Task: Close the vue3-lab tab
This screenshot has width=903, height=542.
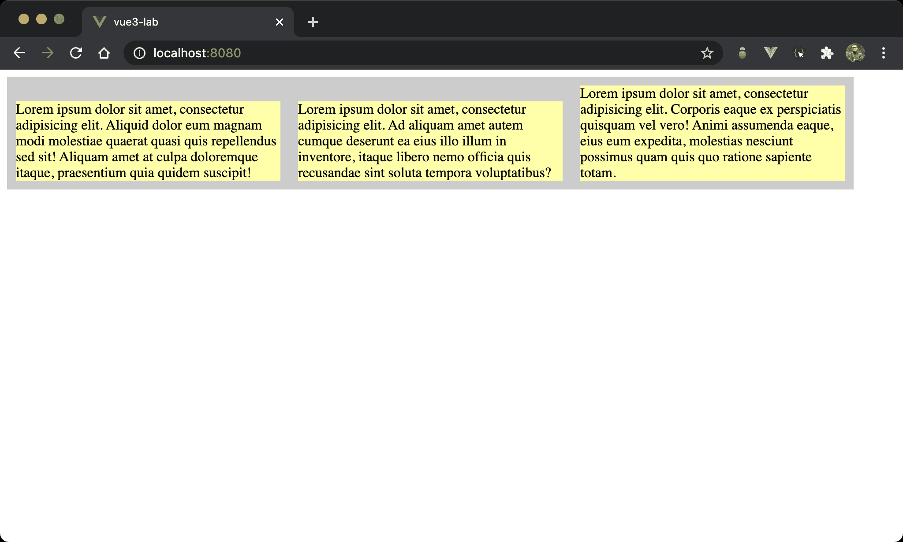Action: (280, 22)
